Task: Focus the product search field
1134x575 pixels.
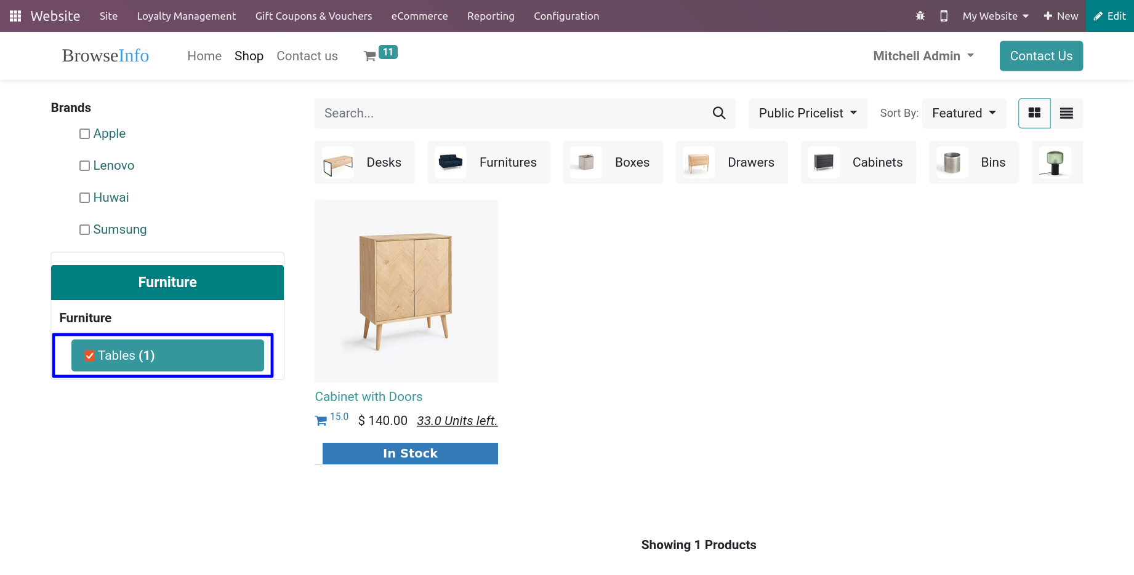Action: click(x=511, y=113)
